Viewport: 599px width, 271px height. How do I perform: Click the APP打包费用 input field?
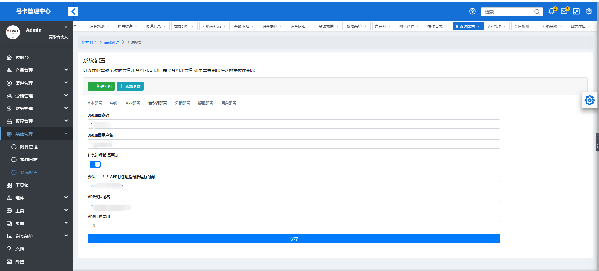[294, 226]
